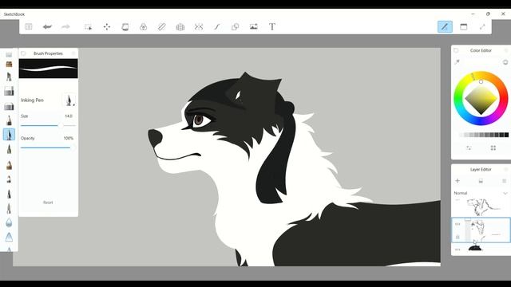Select the top sketch outline layer thumbnail
511x287 pixels.
point(484,207)
